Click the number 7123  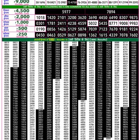point(103,29)
